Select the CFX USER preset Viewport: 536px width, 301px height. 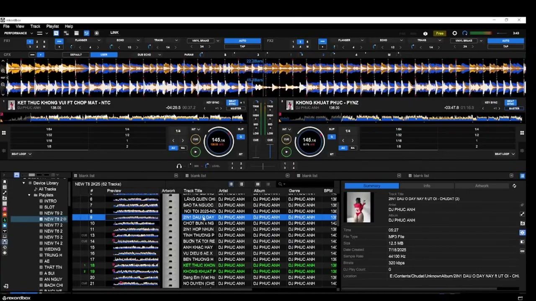(x=104, y=55)
